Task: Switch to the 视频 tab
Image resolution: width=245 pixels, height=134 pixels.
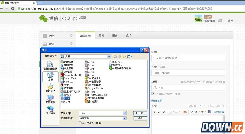Action: pos(128,36)
